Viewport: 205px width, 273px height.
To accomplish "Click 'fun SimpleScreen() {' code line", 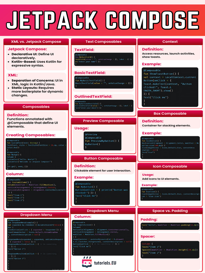I will [x=84, y=225].
